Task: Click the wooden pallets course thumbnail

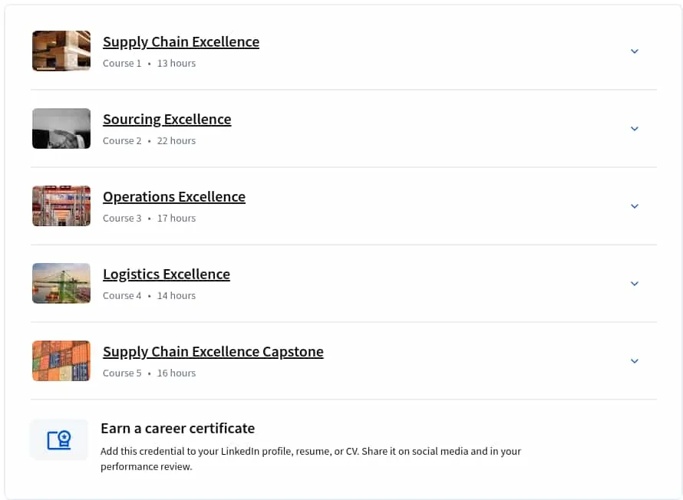Action: coord(61,51)
